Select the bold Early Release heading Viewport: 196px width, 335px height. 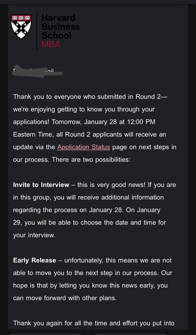click(x=35, y=260)
